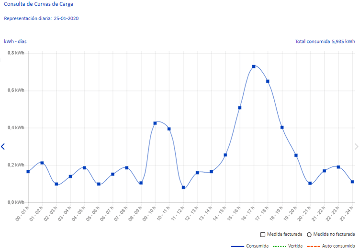
Task: Select the peak data point at 16-17 h
Action: [254, 66]
